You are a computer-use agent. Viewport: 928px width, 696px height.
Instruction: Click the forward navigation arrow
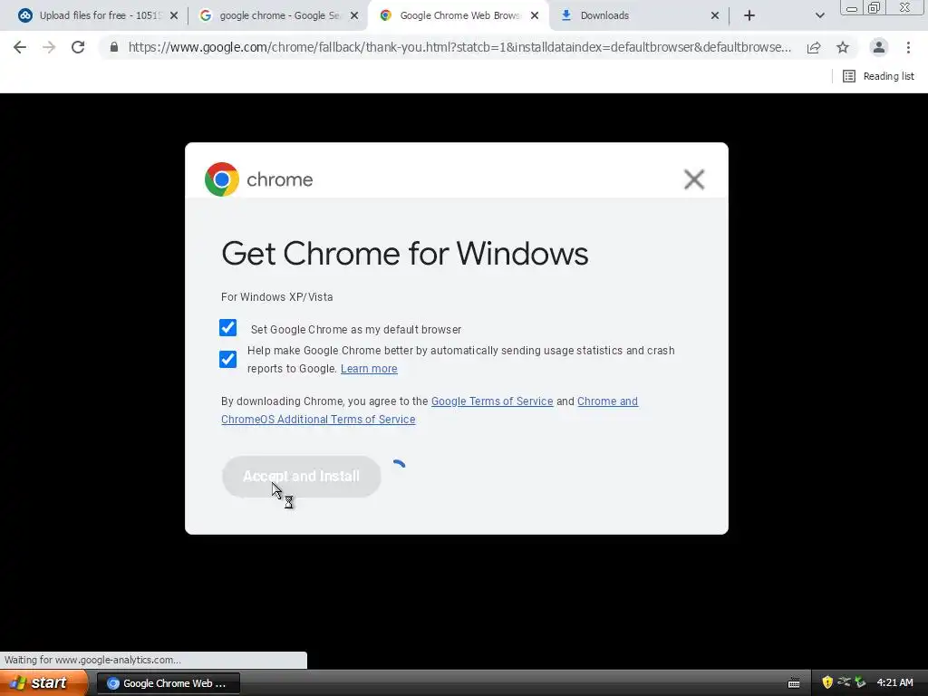[49, 47]
